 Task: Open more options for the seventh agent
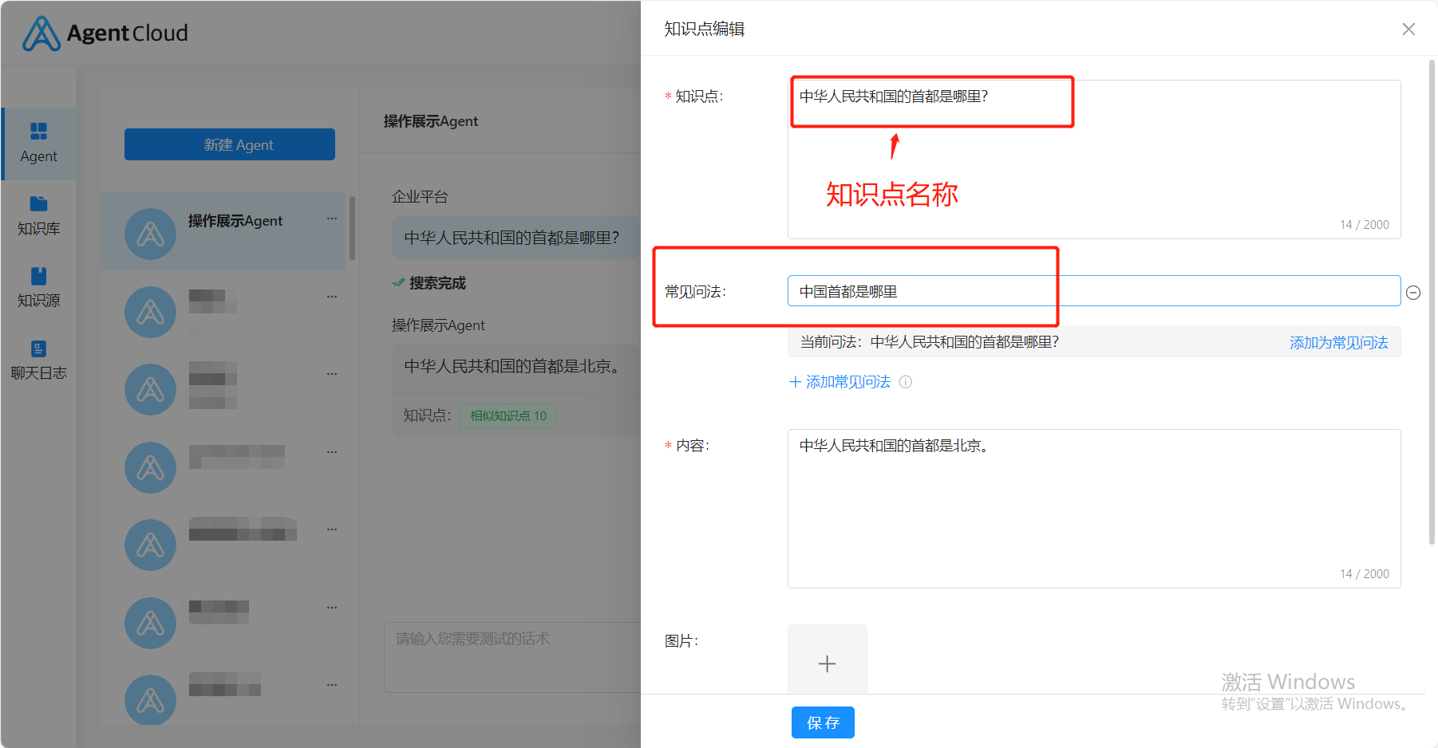tap(332, 685)
